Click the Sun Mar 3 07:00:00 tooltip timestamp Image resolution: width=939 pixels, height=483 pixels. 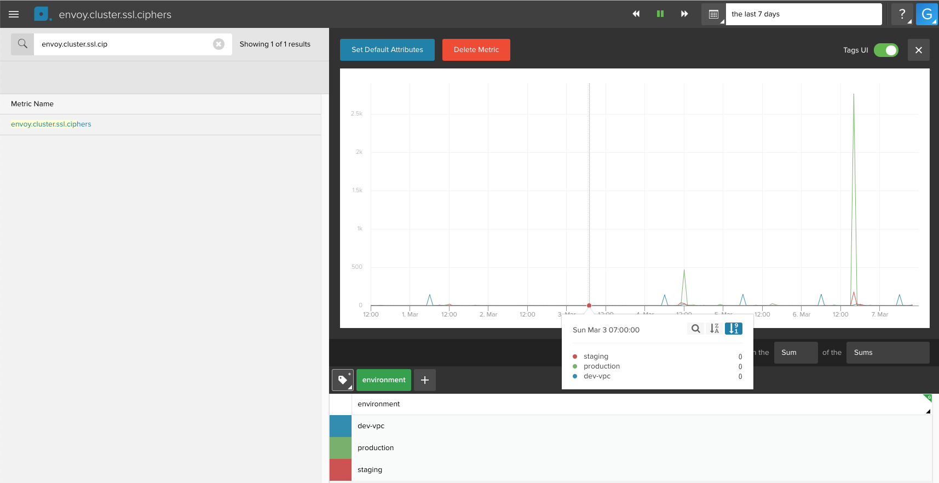tap(606, 330)
